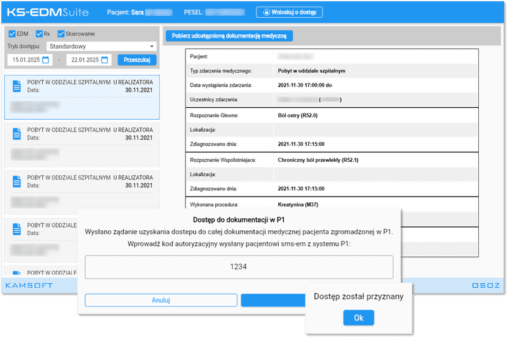
Task: Click the Przeszukaj button
Action: (137, 60)
